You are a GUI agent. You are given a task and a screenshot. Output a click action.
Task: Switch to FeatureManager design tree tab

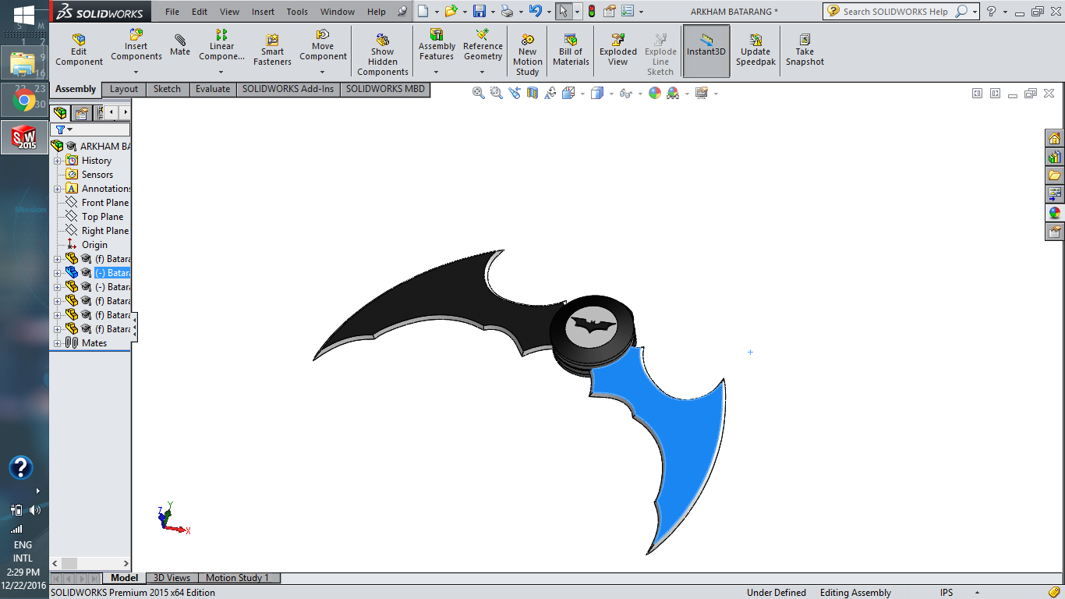(61, 113)
